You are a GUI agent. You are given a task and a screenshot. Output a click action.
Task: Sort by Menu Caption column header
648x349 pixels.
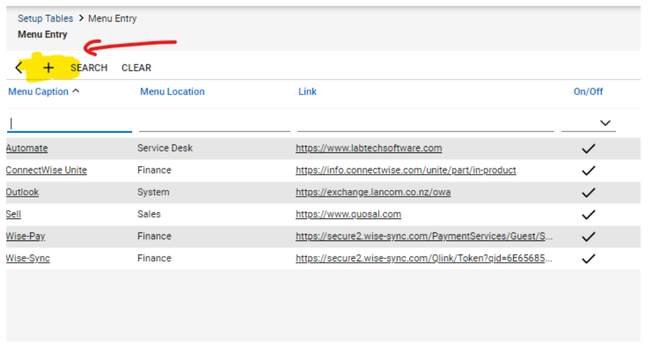[x=38, y=91]
